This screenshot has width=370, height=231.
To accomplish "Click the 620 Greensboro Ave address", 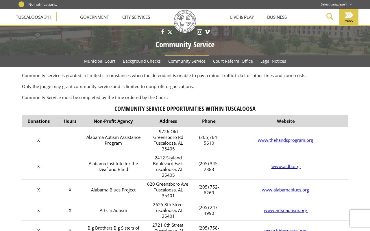I will click(168, 190).
